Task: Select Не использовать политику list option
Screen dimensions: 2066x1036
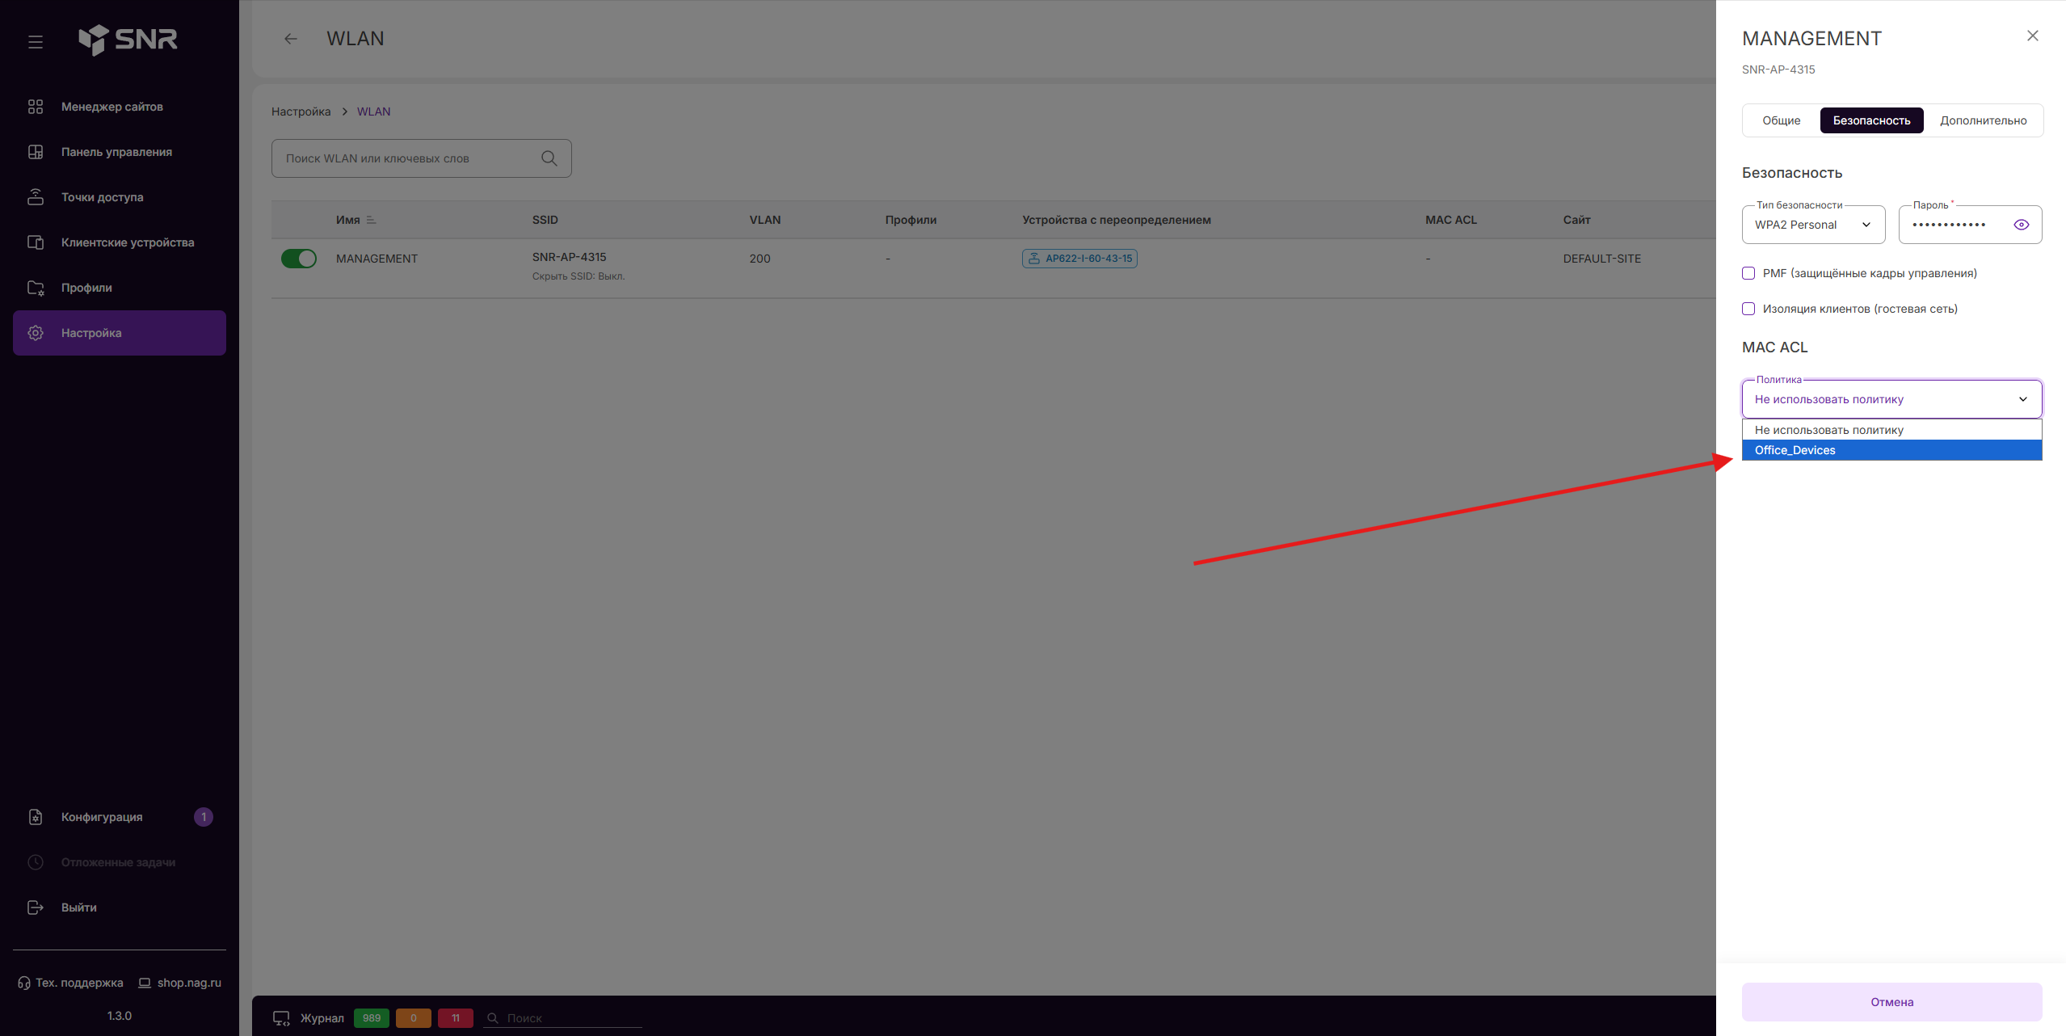Action: tap(1892, 430)
